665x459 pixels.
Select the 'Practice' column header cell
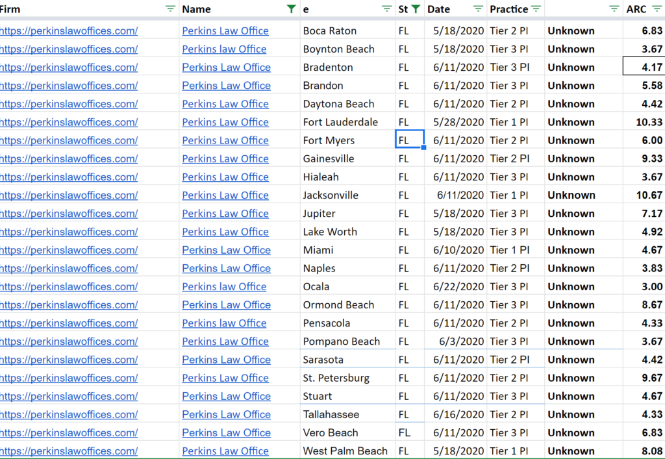pos(516,9)
